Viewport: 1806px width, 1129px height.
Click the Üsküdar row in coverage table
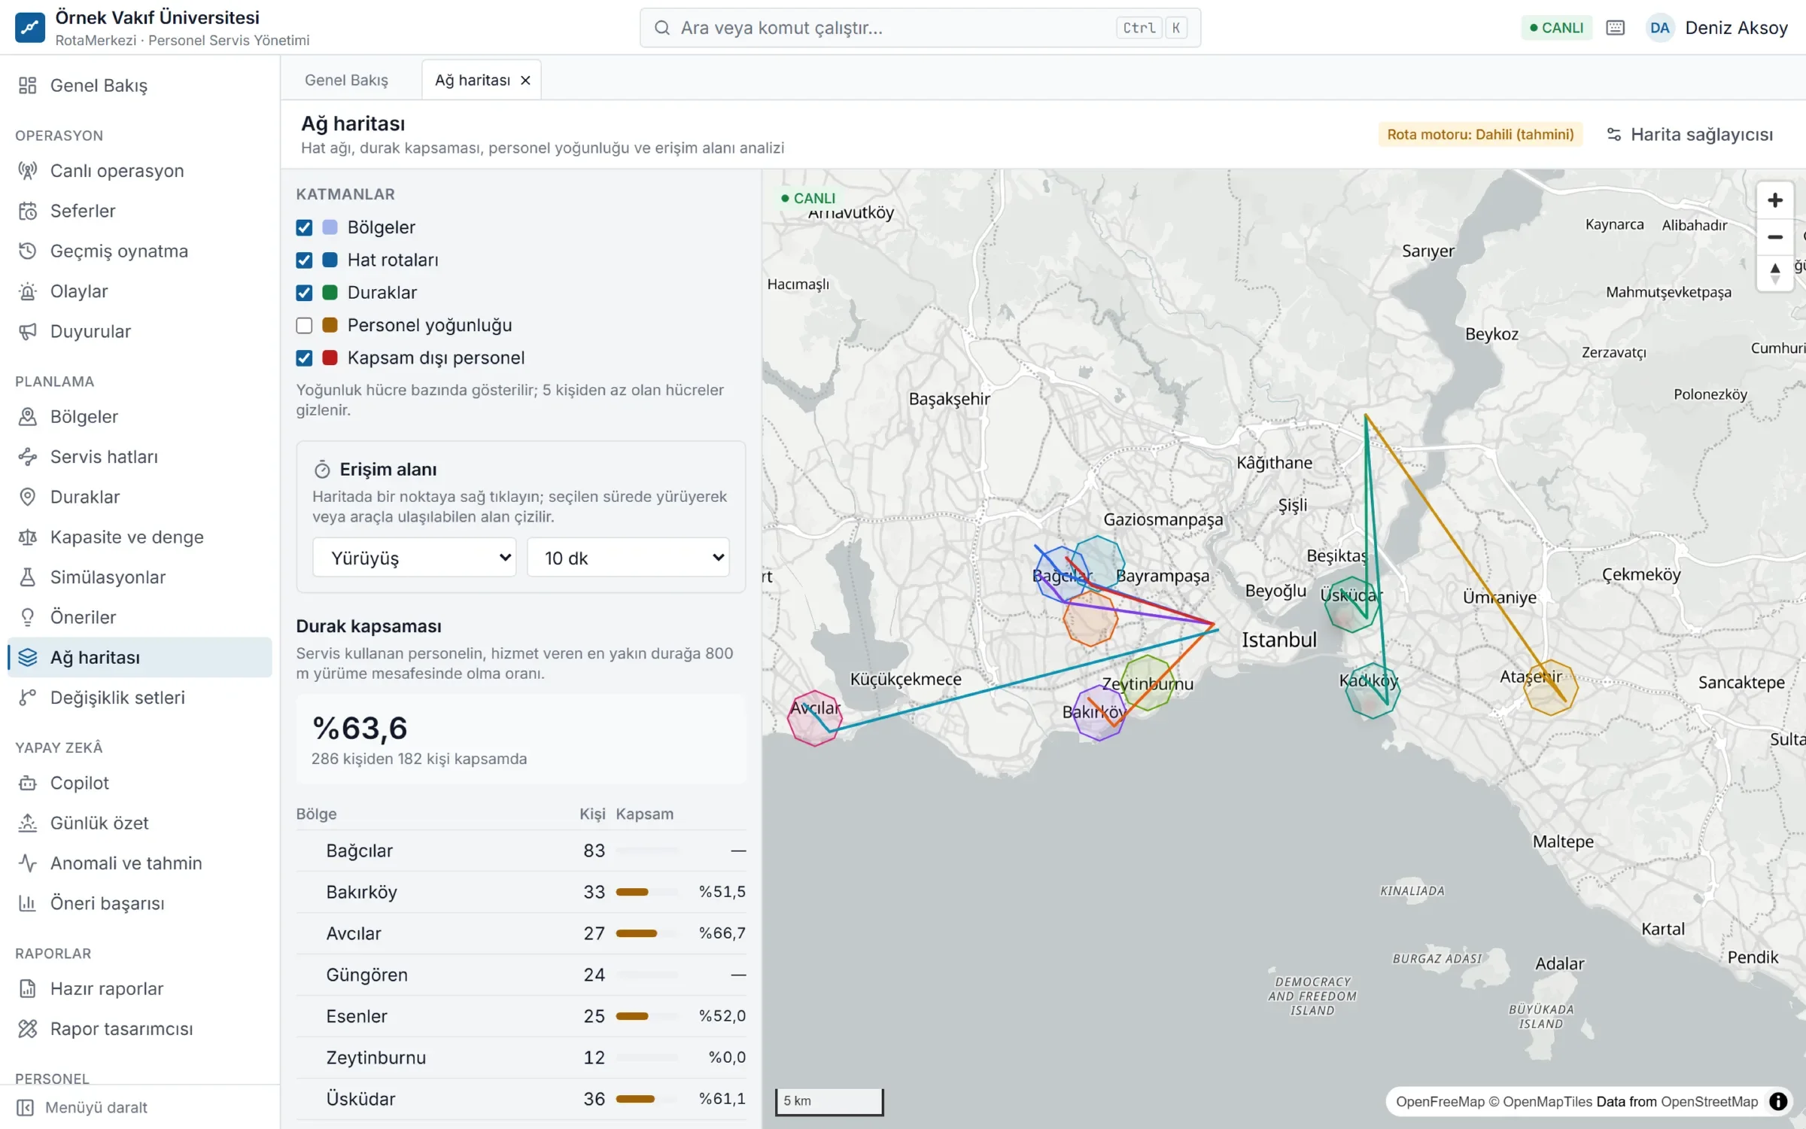521,1099
